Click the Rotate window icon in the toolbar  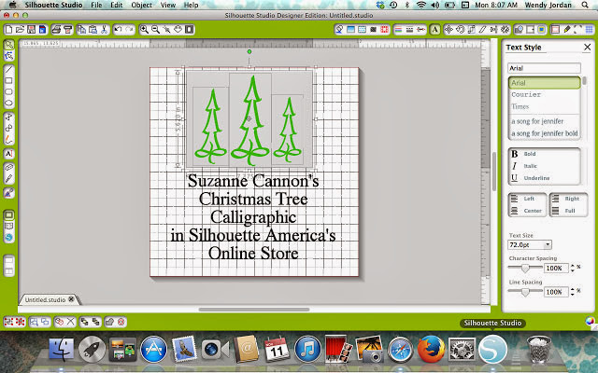click(x=461, y=30)
